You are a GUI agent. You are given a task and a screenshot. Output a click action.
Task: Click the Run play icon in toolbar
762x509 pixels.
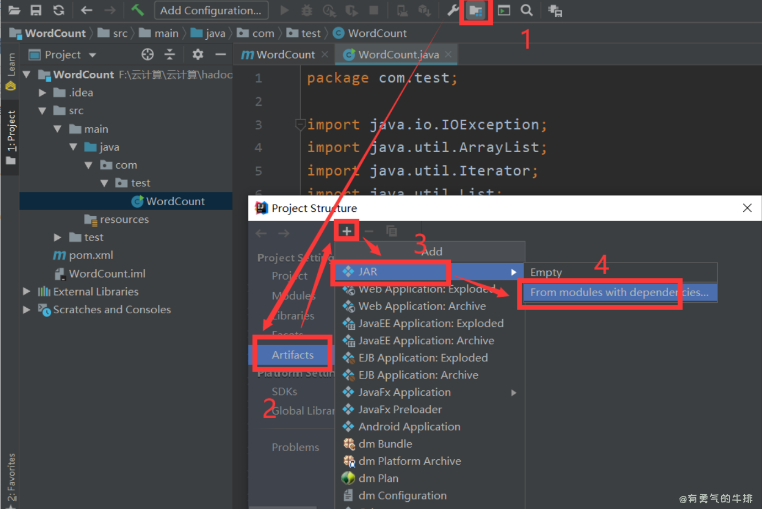point(285,10)
